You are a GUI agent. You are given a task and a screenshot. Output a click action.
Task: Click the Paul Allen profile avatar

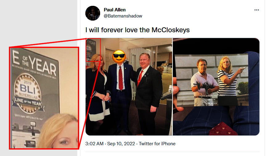tap(93, 13)
